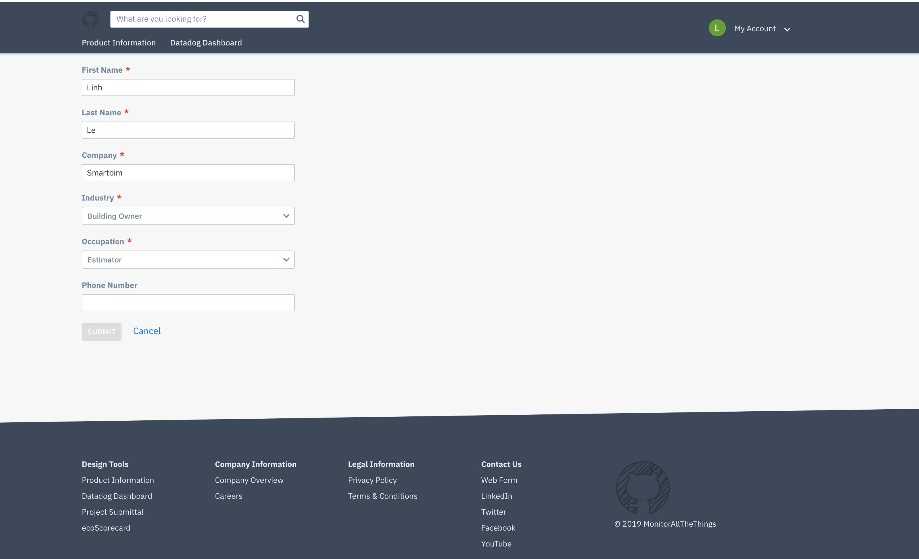The width and height of the screenshot is (919, 559).
Task: Click the Submit button
Action: [101, 331]
